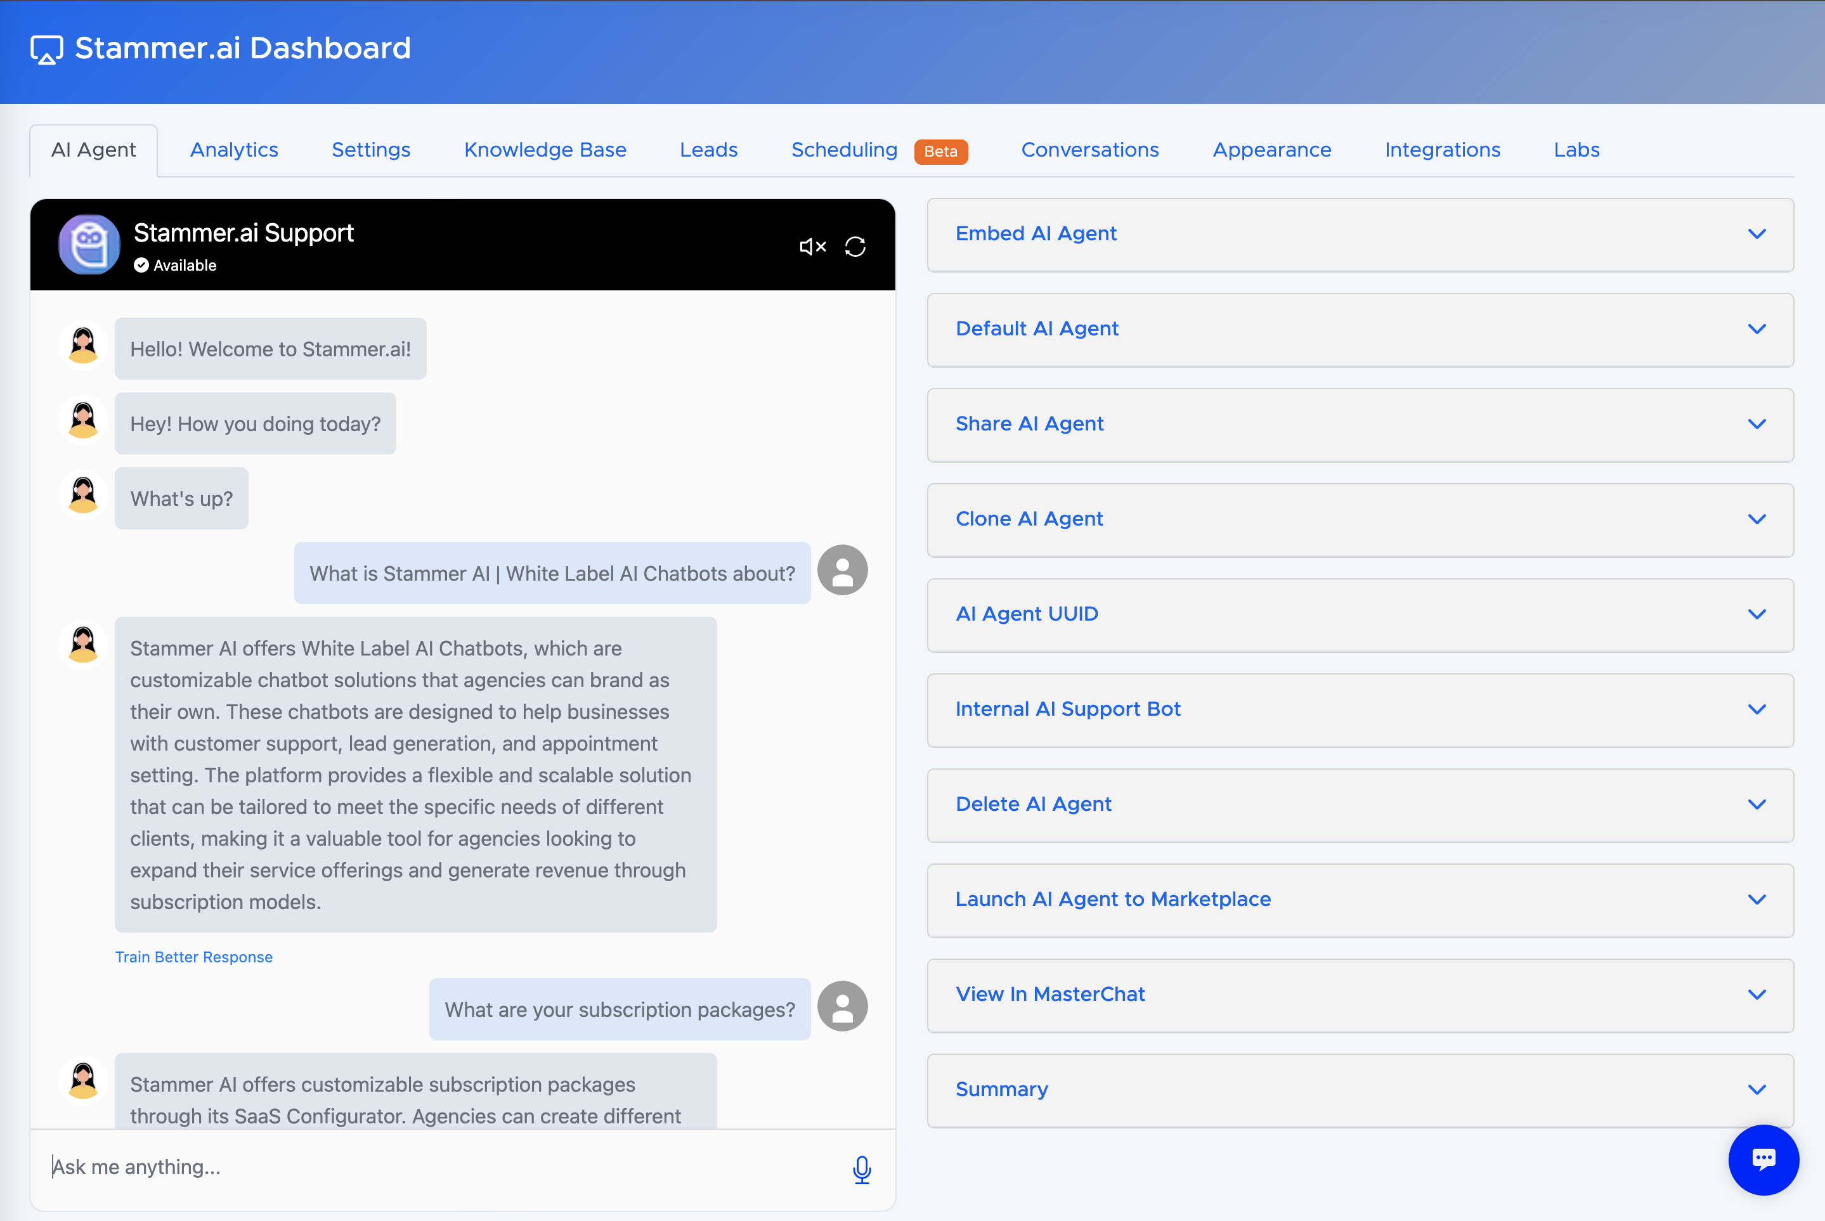
Task: Expand the Embed AI Agent chevron
Action: (x=1757, y=233)
